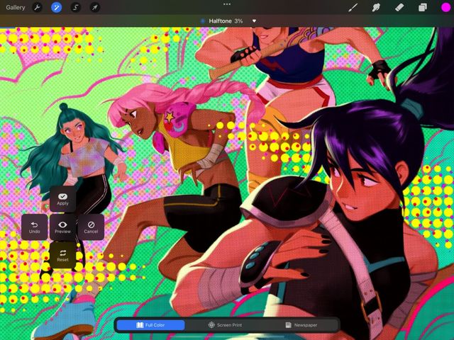Return to the Gallery
Viewport: 454px width, 340px height.
pyautogui.click(x=16, y=8)
